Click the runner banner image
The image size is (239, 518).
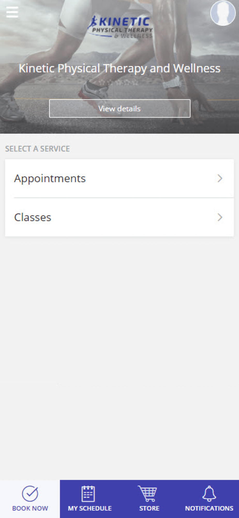pos(119,67)
